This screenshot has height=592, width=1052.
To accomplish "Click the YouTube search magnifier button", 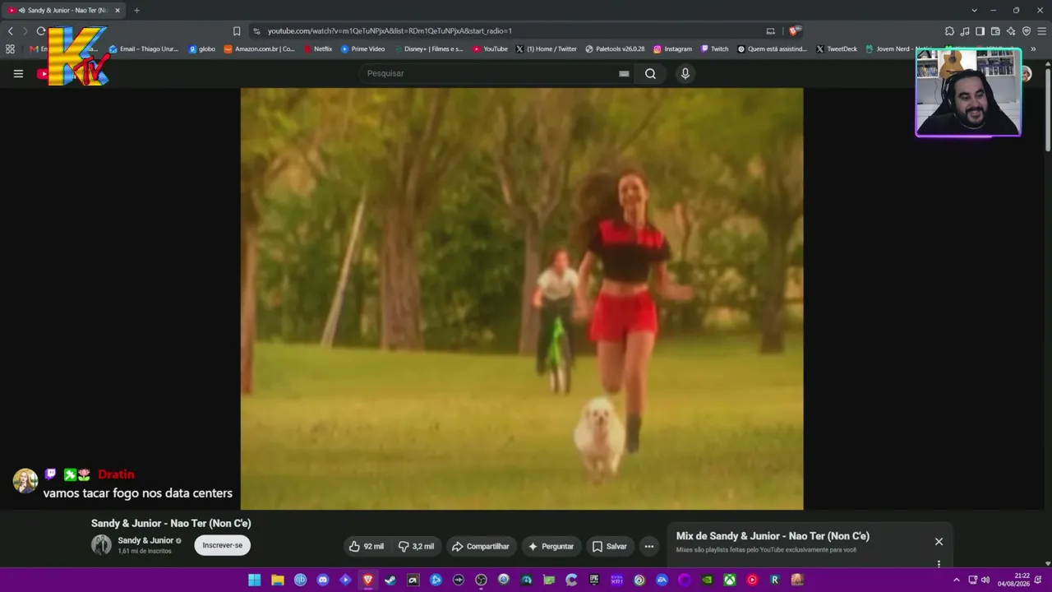I will point(650,73).
